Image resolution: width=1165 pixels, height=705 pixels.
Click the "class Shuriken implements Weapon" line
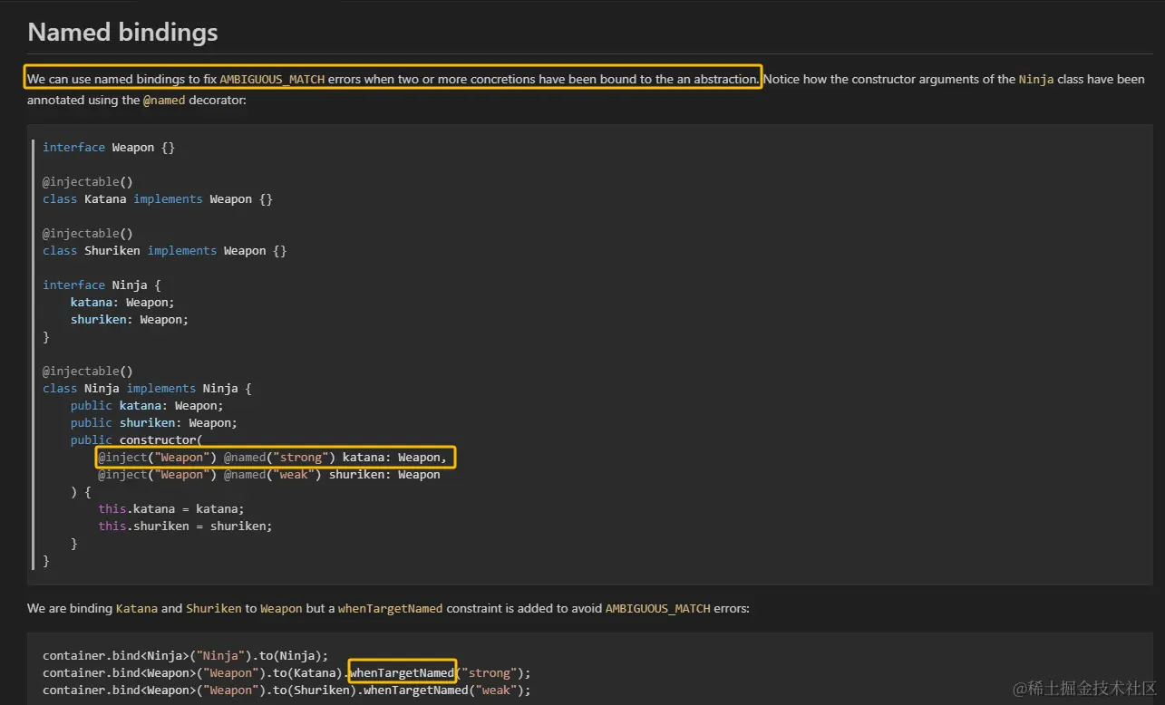(x=164, y=250)
